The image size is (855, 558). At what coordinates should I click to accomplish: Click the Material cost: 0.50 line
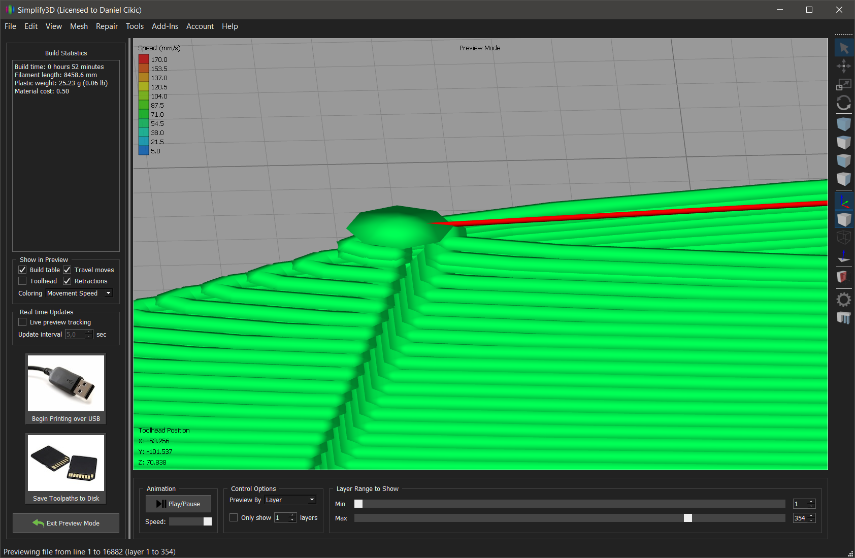pos(42,91)
